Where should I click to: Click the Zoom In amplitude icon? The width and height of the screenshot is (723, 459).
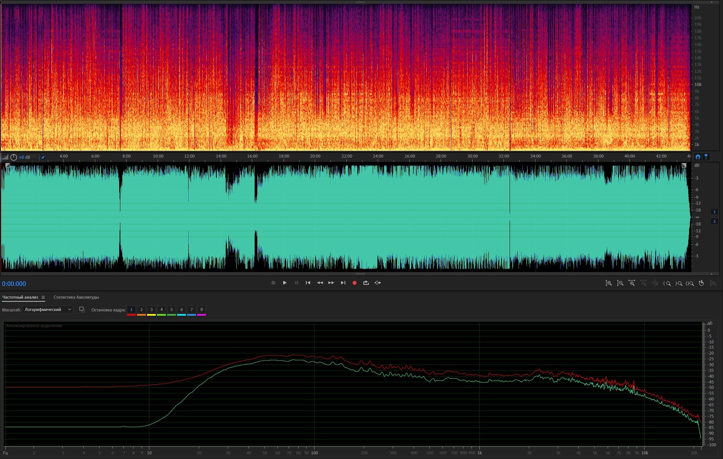[608, 283]
